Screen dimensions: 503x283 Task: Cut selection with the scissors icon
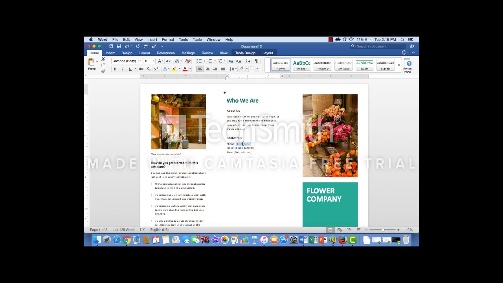click(x=103, y=59)
